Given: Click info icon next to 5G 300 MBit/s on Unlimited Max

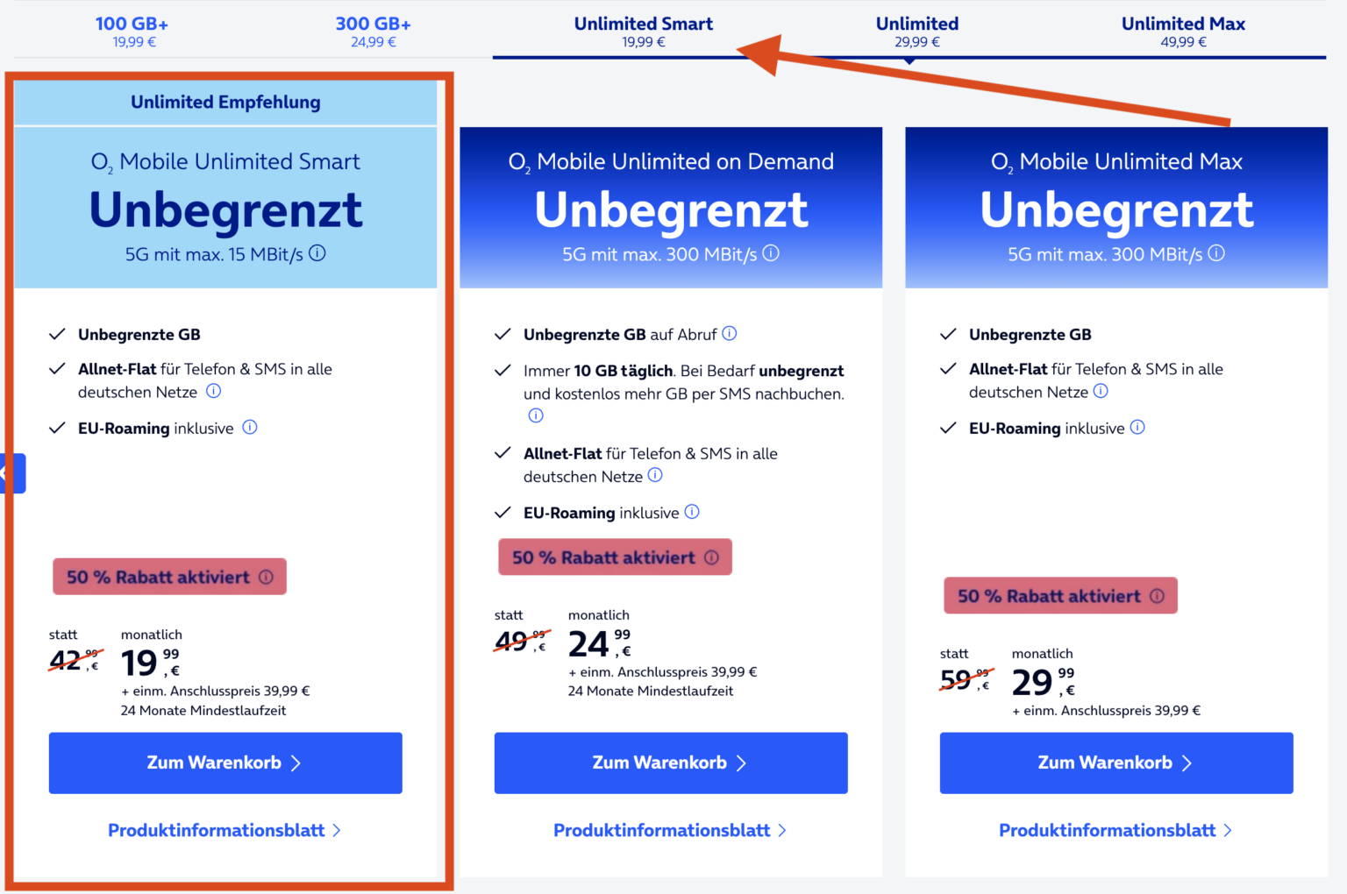Looking at the screenshot, I should [1217, 253].
